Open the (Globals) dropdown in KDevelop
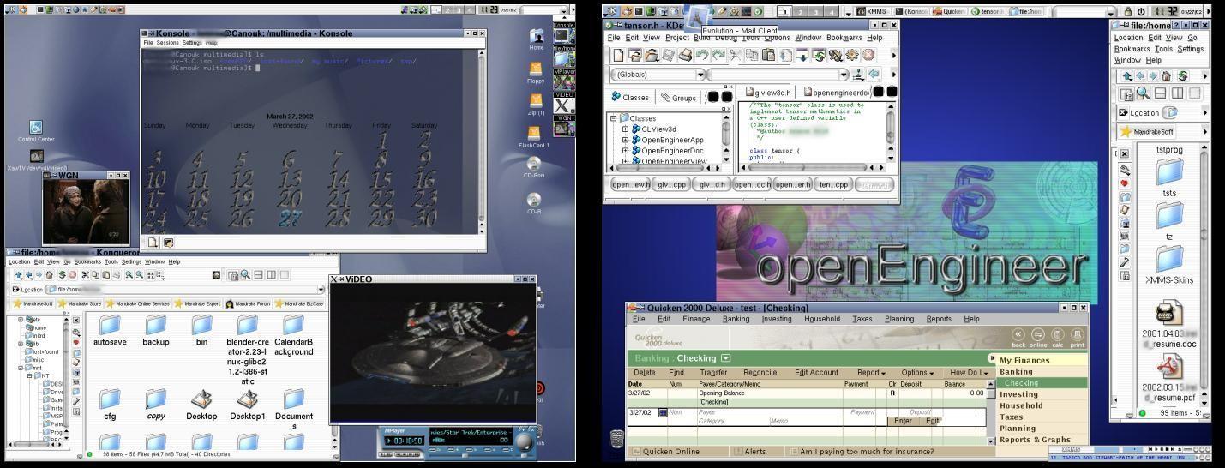Image resolution: width=1225 pixels, height=468 pixels. coord(700,75)
